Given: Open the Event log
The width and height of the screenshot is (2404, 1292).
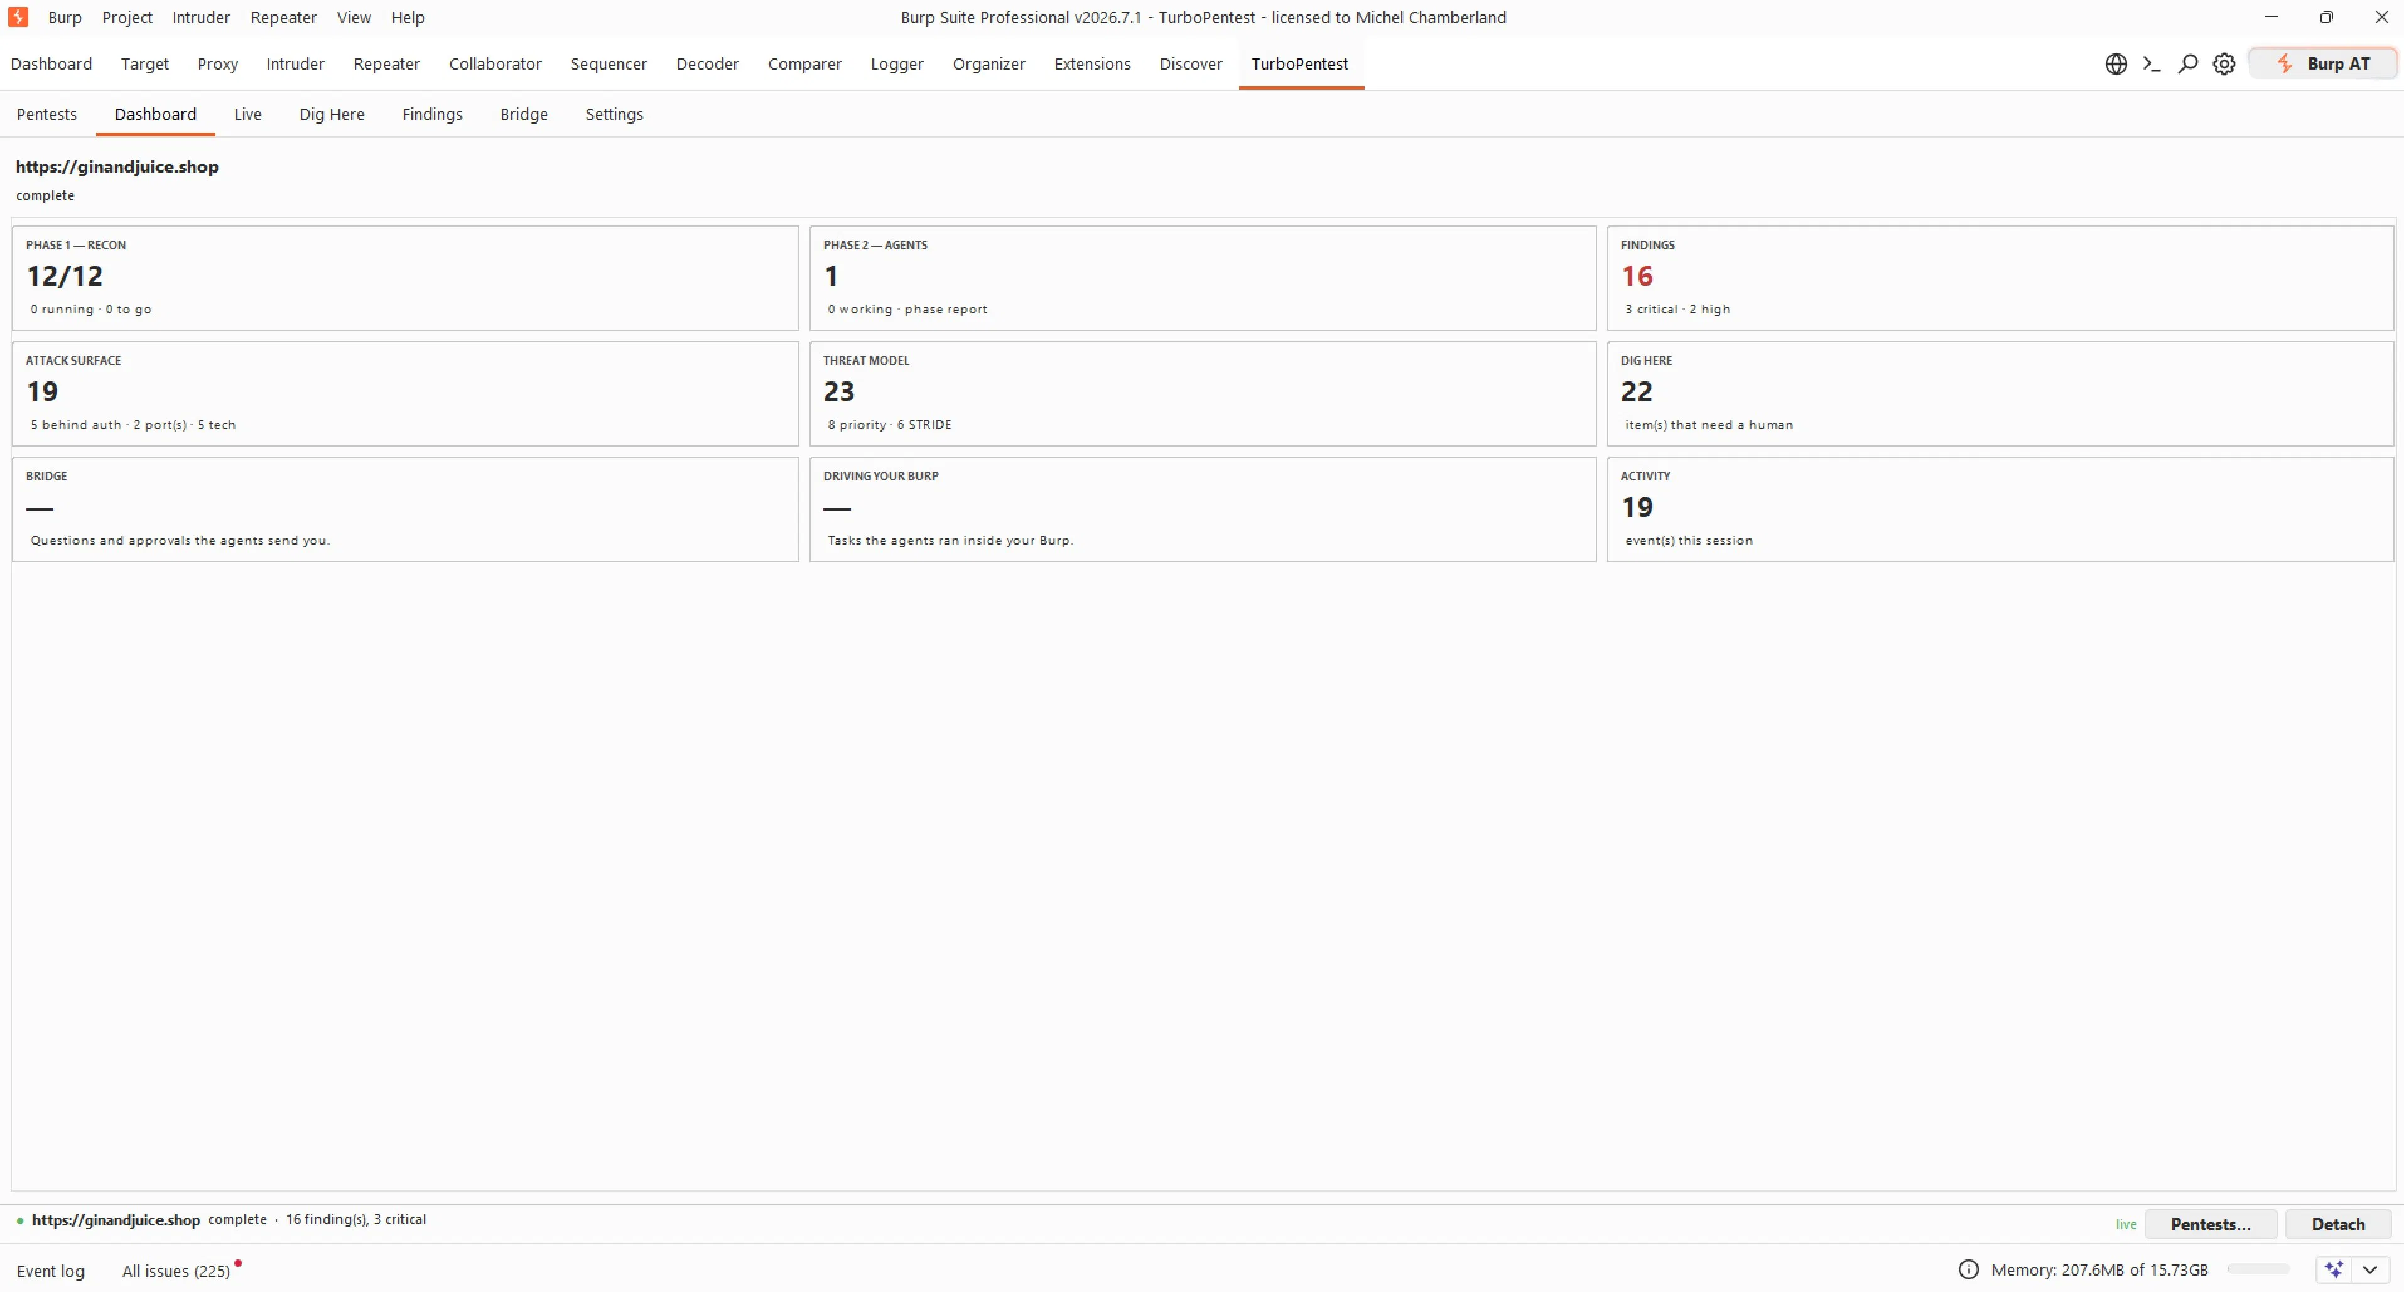Looking at the screenshot, I should click(50, 1271).
